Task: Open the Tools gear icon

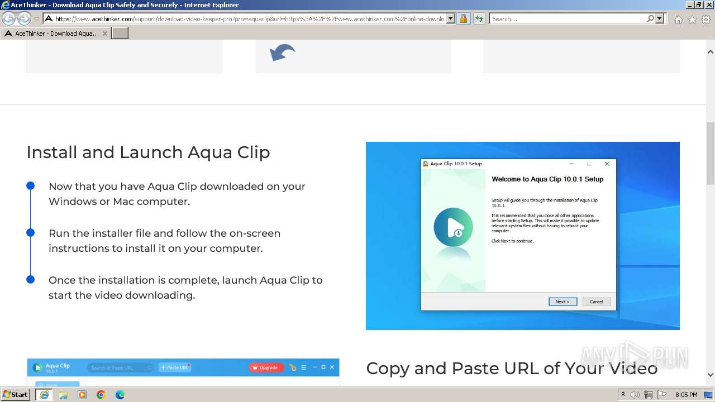Action: (706, 20)
